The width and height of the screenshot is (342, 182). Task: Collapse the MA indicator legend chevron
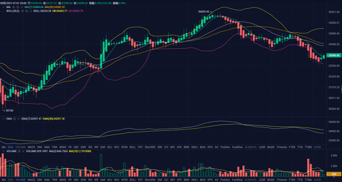point(3,7)
